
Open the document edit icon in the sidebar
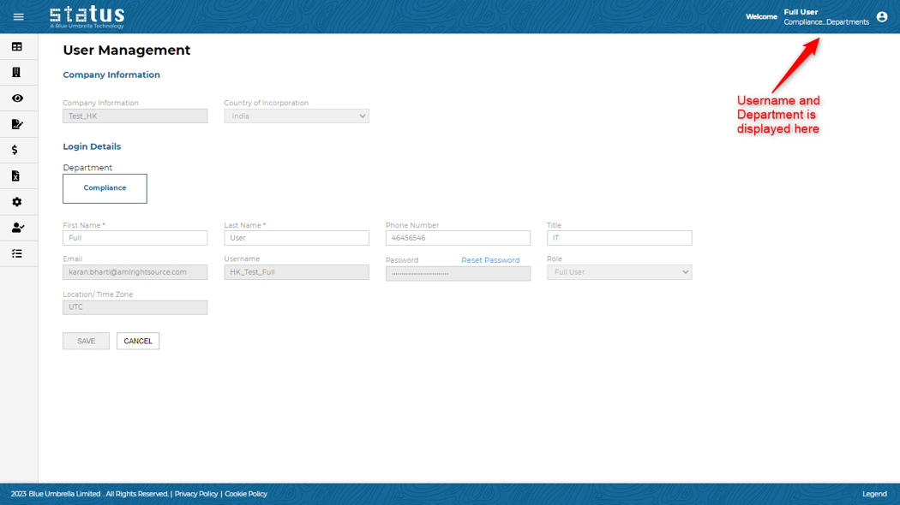tap(17, 124)
